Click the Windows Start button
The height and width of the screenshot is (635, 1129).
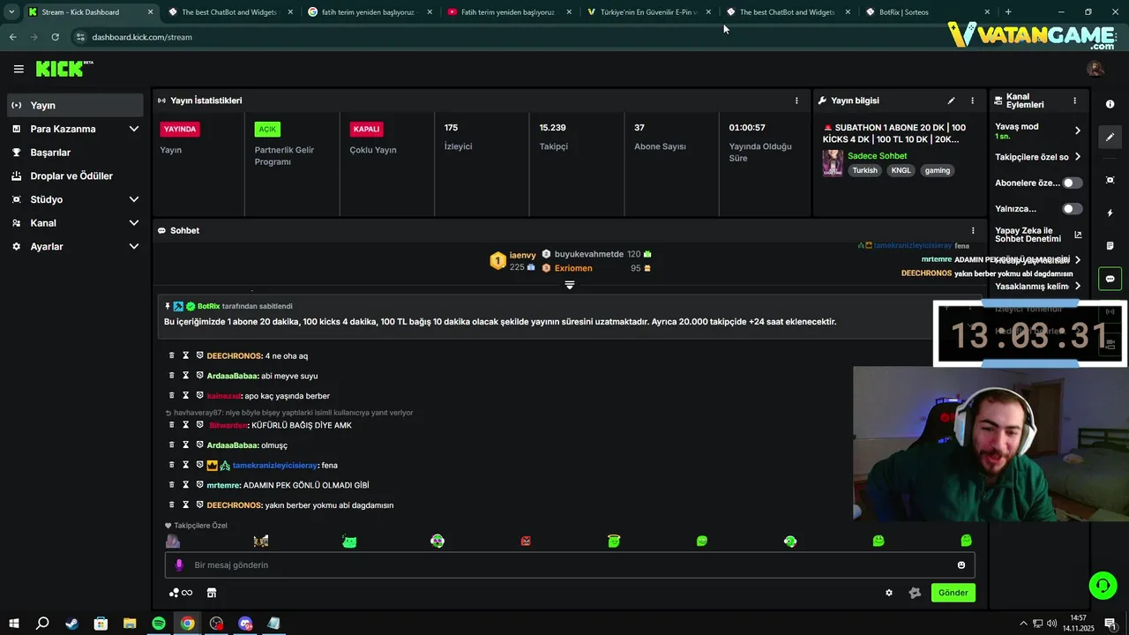coord(13,624)
